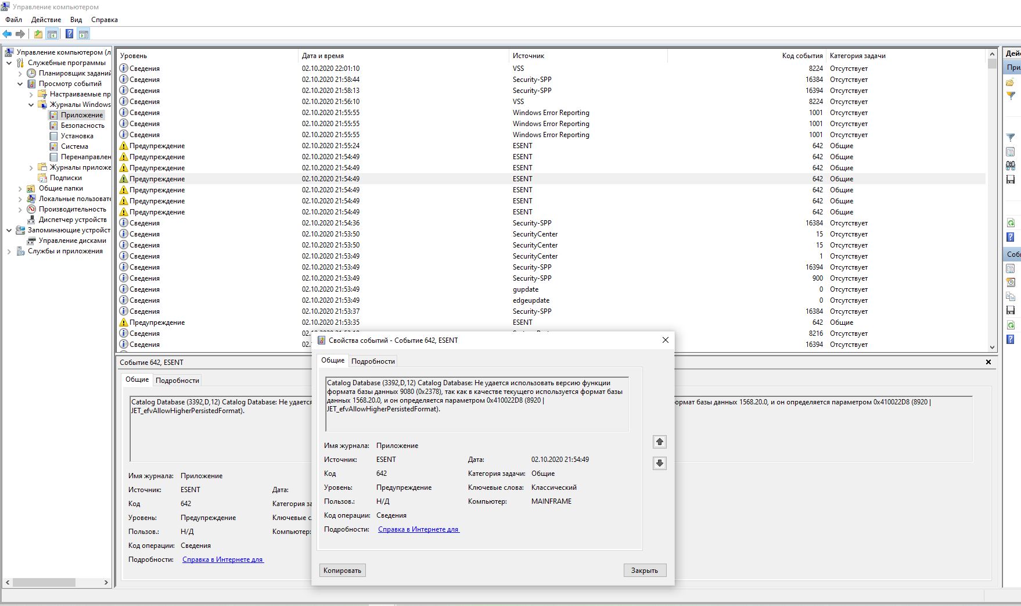
Task: Click the open saved log folder icon in Actions pane
Action: (x=1011, y=83)
